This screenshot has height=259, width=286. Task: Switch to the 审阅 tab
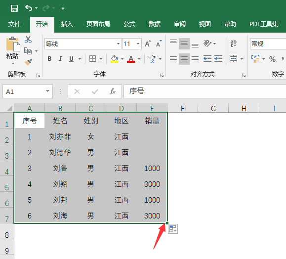(180, 24)
